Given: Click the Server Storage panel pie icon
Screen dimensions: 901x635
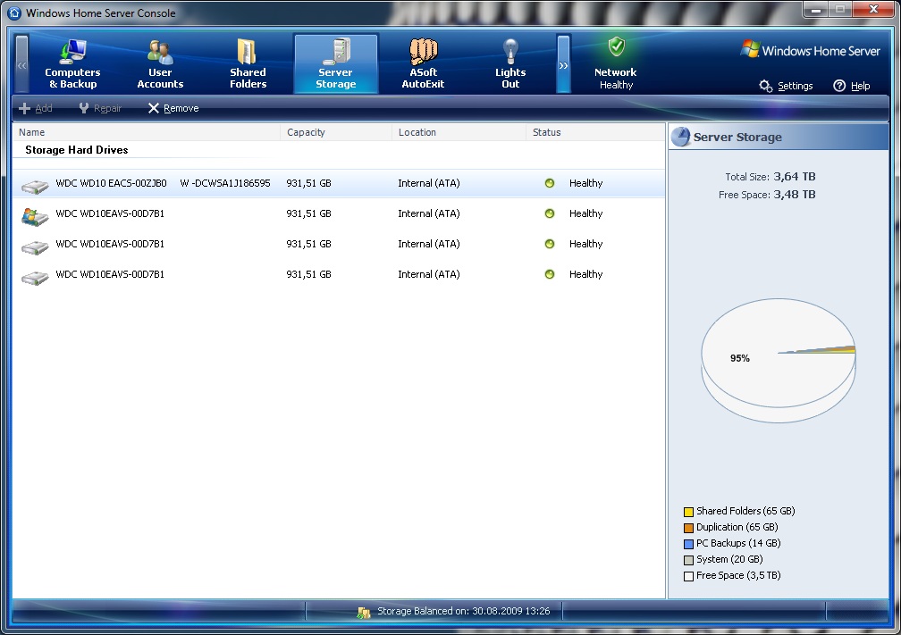Looking at the screenshot, I should tap(681, 137).
